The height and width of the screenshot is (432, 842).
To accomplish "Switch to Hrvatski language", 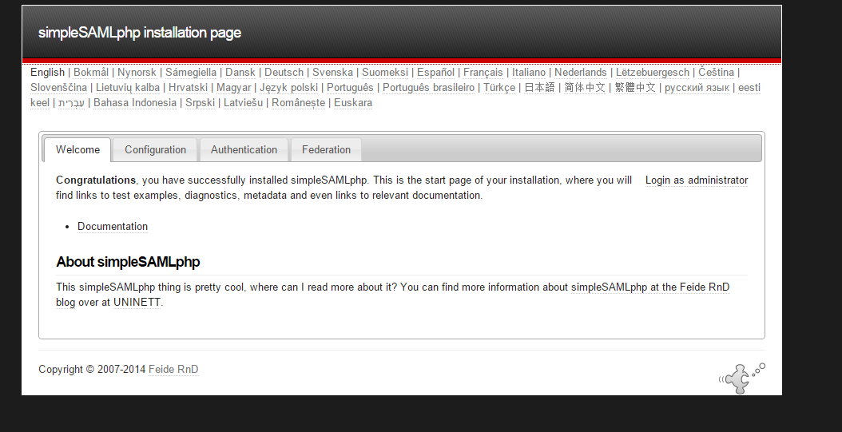I will click(188, 88).
